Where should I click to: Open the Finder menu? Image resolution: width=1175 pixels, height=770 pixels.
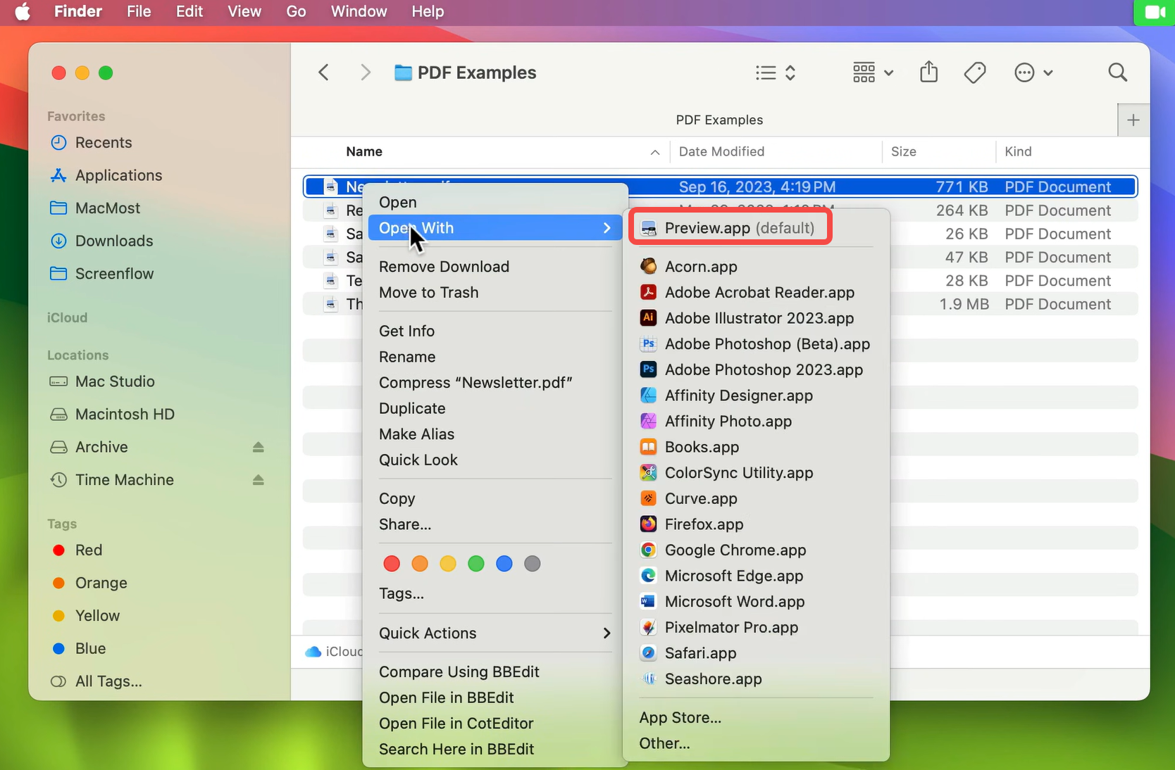(78, 12)
